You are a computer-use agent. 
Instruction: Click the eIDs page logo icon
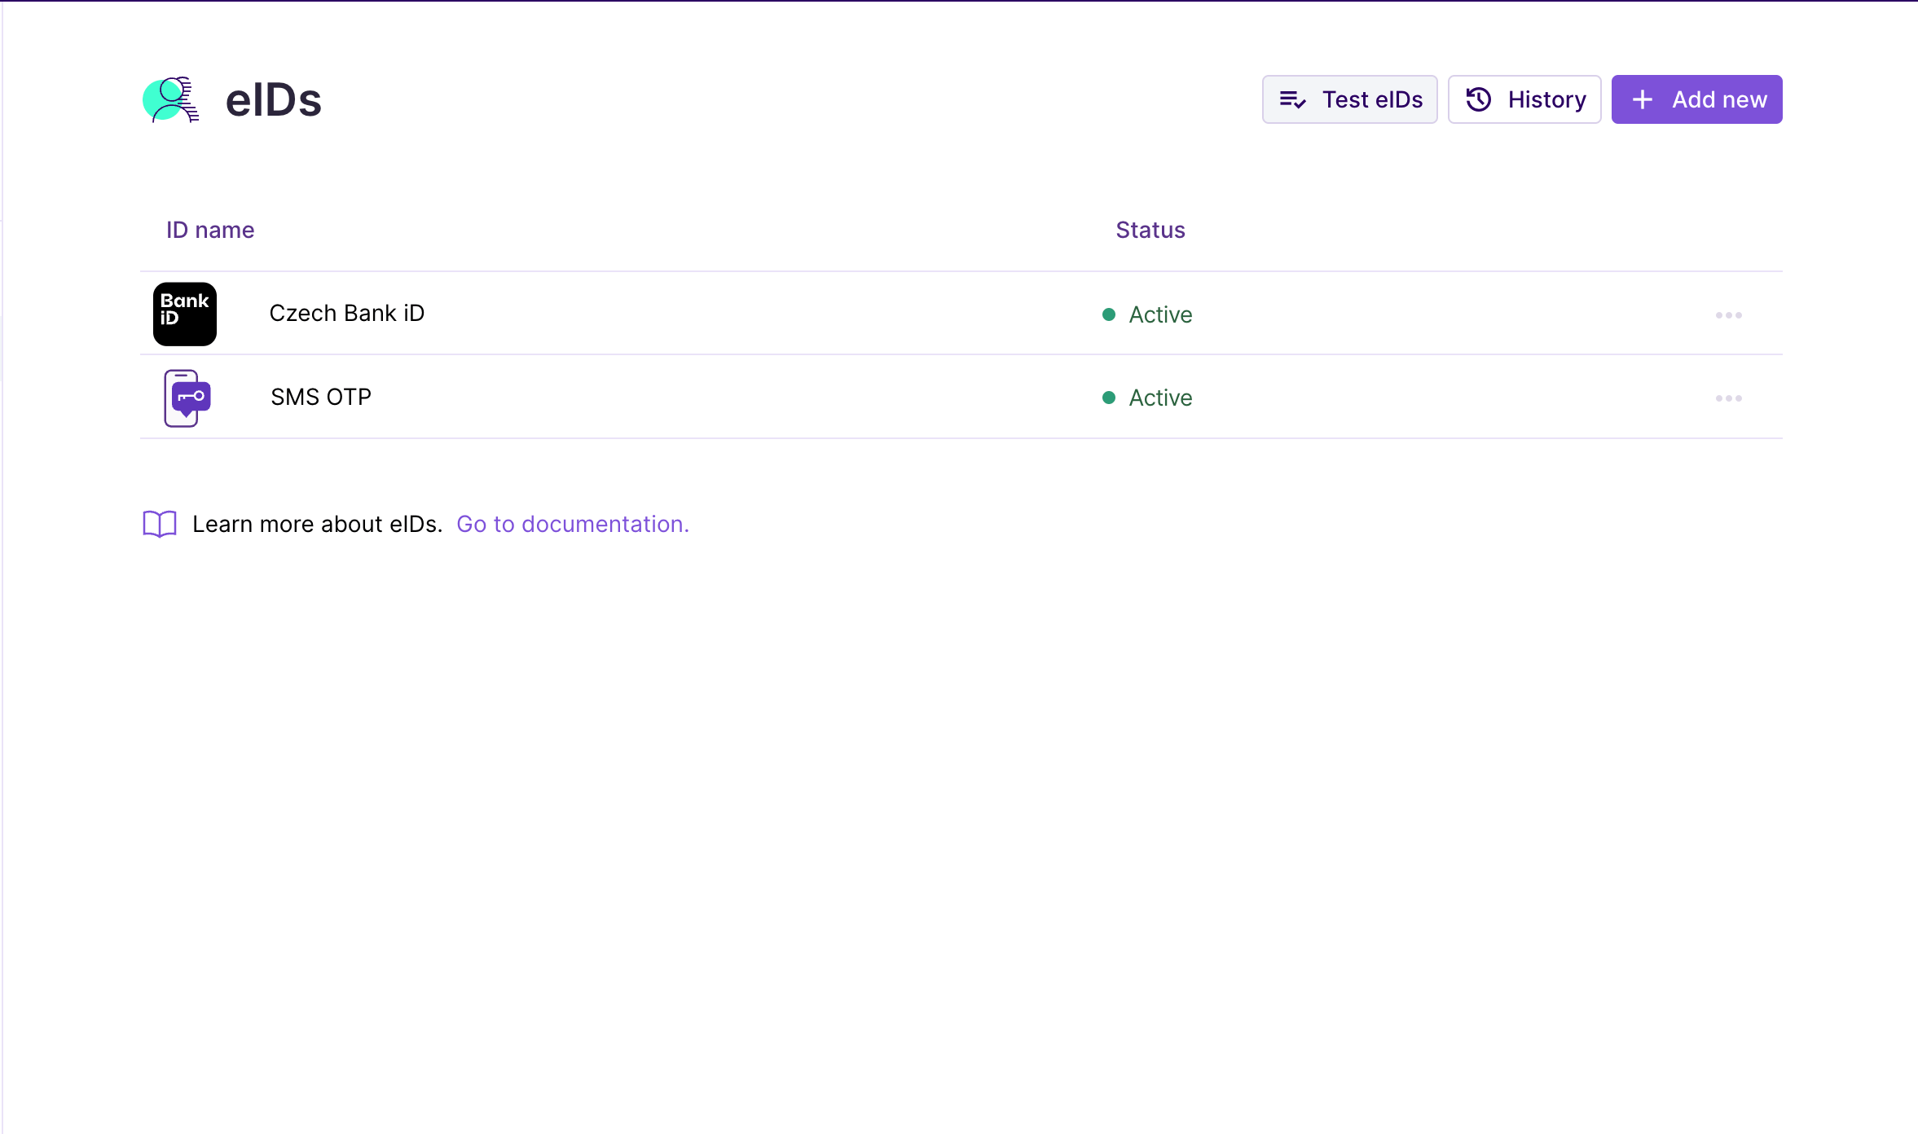[170, 99]
